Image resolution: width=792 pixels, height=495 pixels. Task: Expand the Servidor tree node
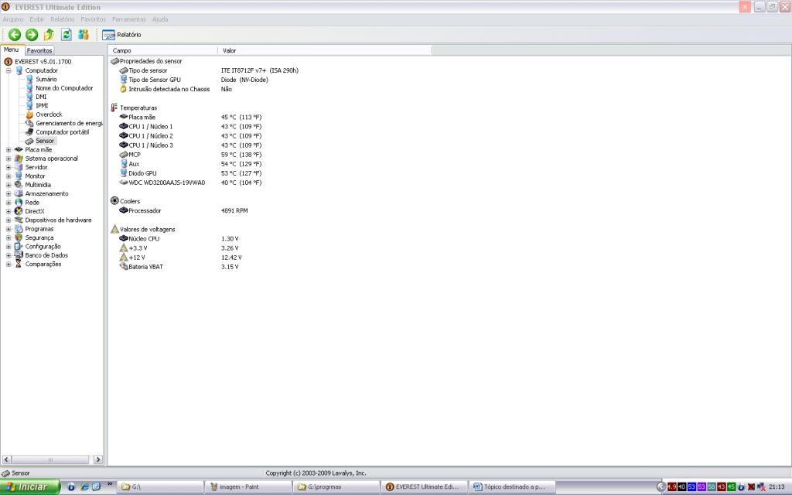tap(9, 167)
